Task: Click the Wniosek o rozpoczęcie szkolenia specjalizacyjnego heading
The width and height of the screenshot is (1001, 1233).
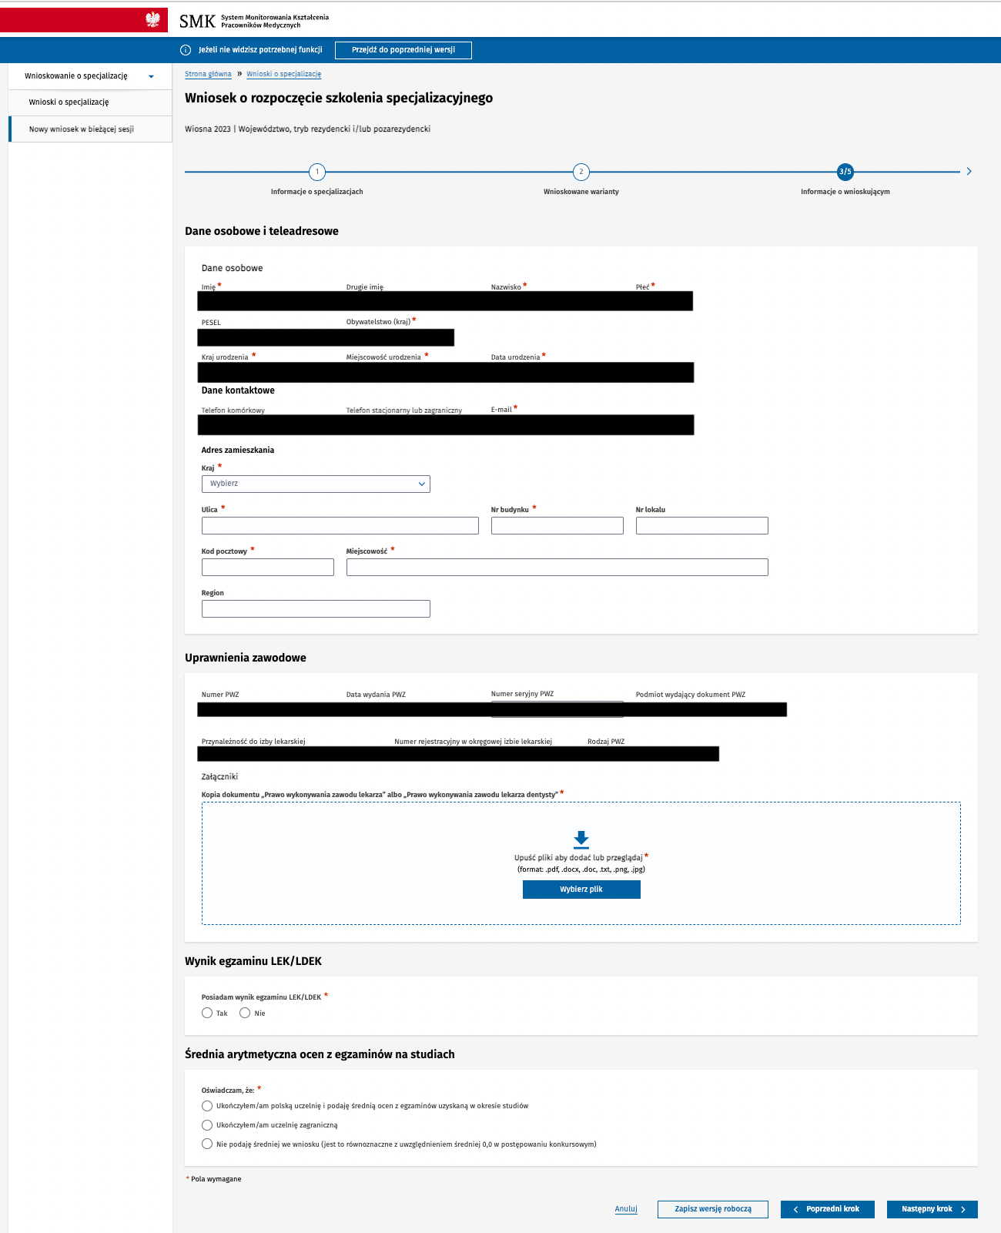Action: pos(339,98)
